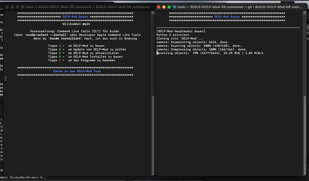The image size is (309, 181).
Task: Click 'Xcode installiert' bold text
Action: coord(65,38)
